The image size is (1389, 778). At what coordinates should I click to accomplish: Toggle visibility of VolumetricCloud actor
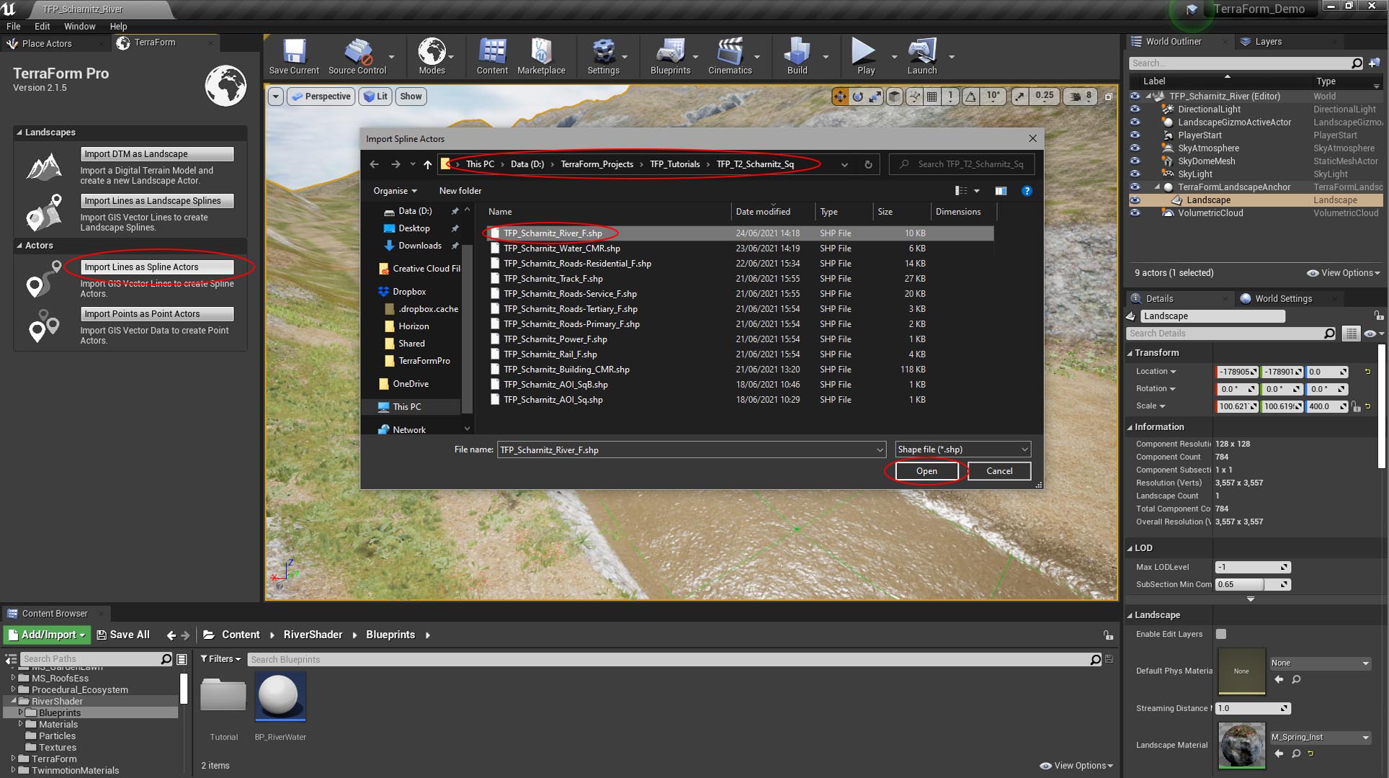(x=1135, y=213)
